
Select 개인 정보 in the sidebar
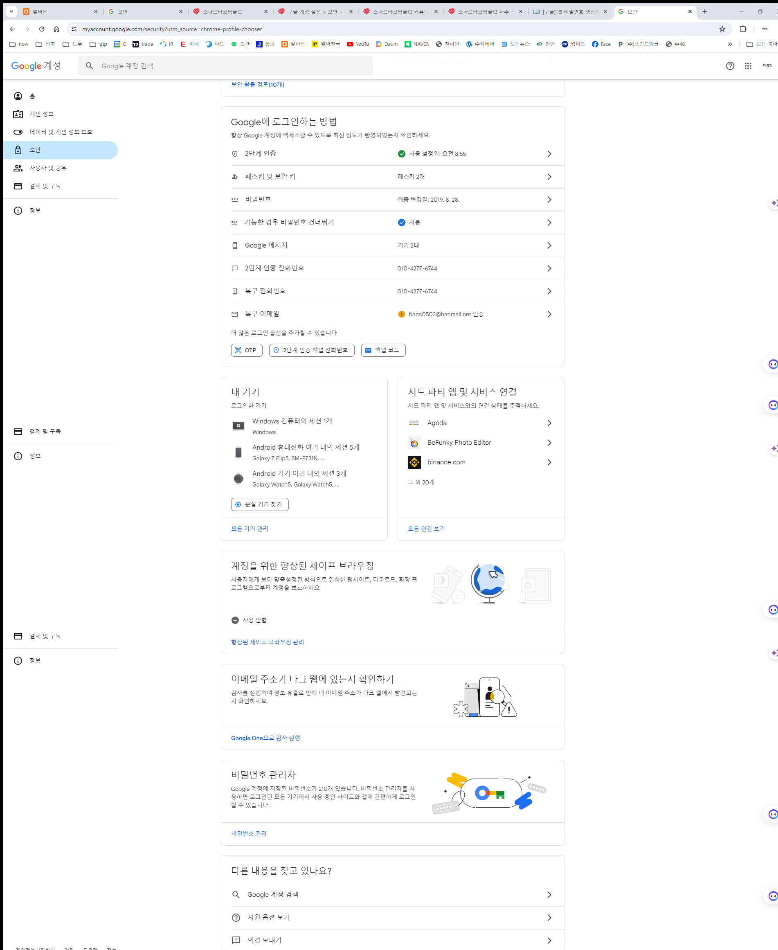61,114
